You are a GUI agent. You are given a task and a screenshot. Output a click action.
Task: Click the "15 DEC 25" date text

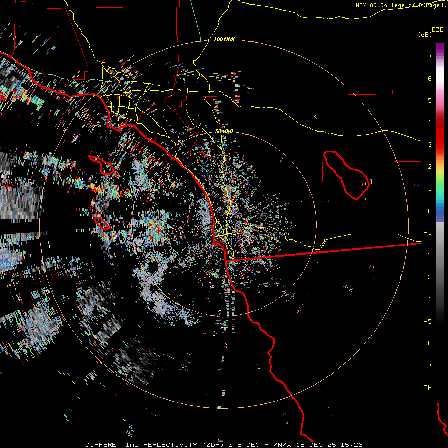tap(317, 445)
